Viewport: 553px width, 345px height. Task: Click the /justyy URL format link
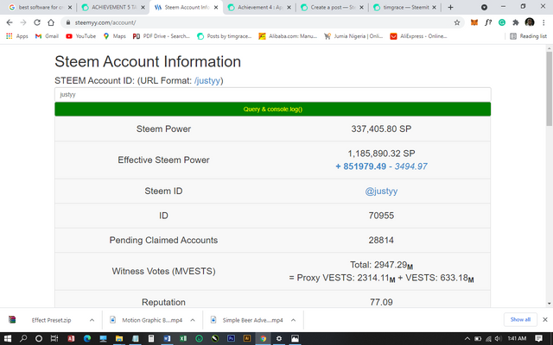tap(207, 80)
